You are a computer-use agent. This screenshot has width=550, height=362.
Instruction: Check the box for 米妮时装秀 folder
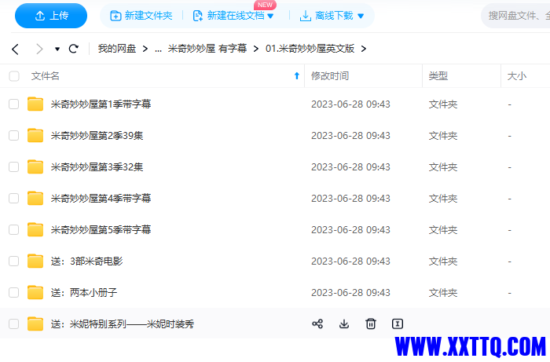click(x=13, y=324)
